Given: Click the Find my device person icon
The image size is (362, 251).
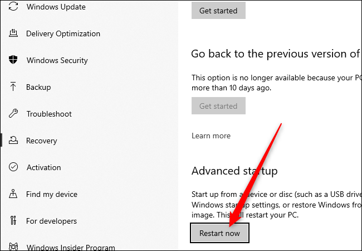Looking at the screenshot, I should click(13, 194).
